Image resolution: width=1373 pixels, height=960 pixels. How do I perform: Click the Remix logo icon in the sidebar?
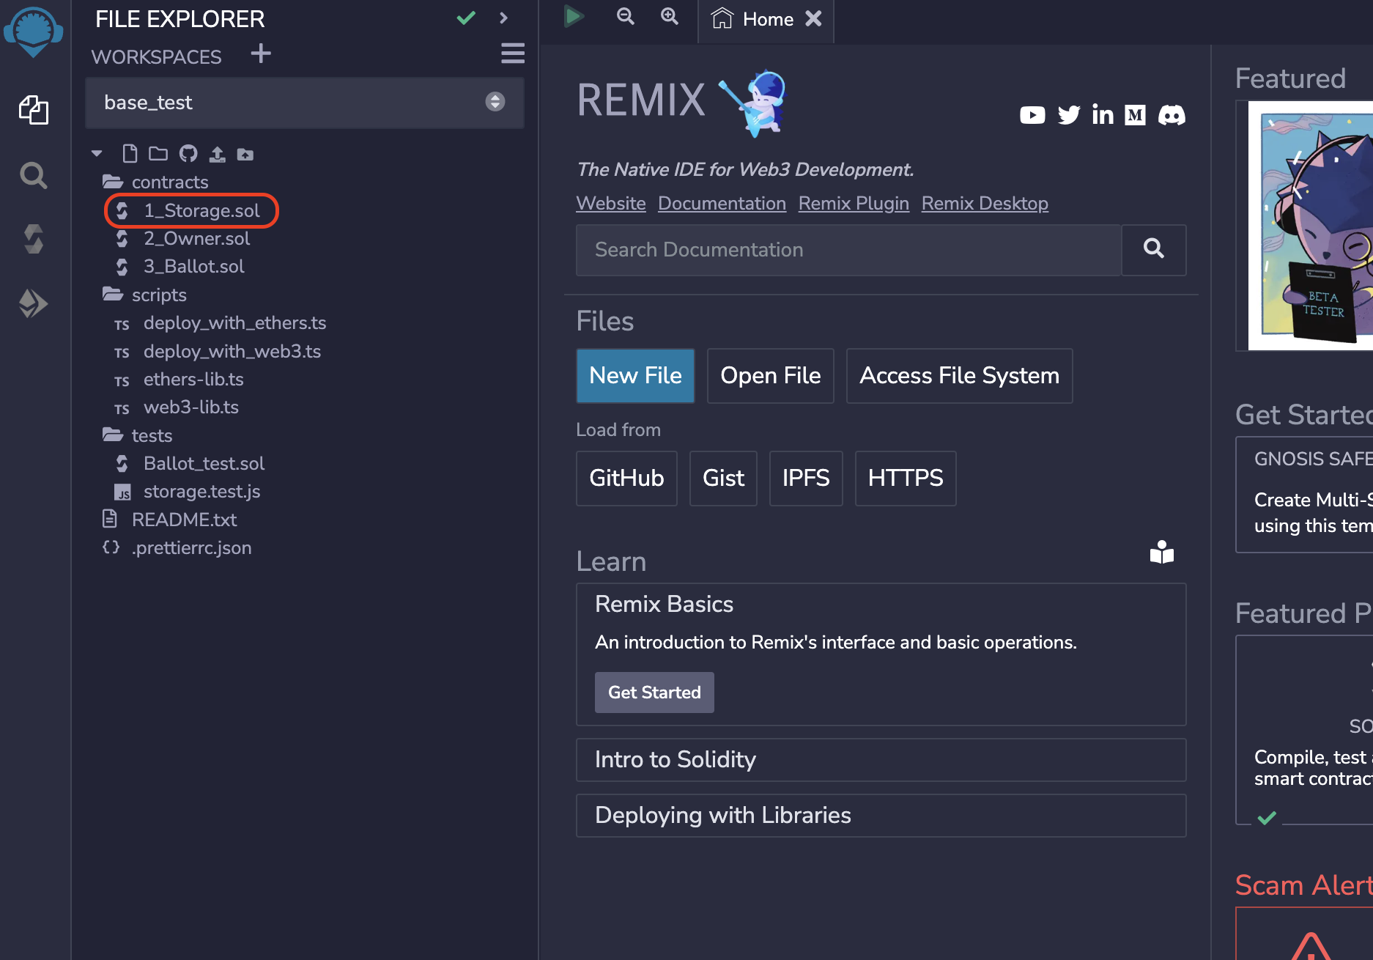coord(34,31)
